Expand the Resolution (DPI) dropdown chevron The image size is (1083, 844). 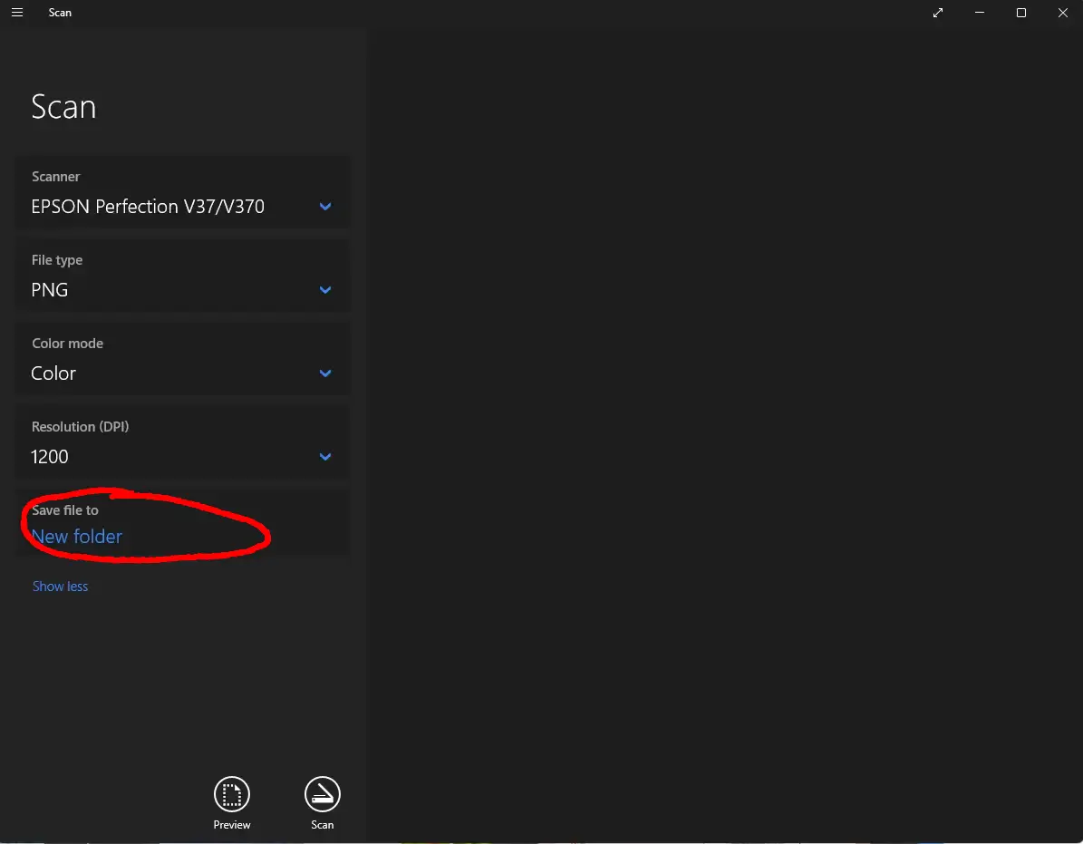tap(325, 457)
